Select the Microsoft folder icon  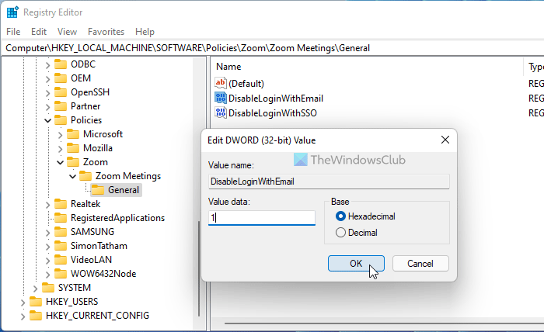click(73, 134)
